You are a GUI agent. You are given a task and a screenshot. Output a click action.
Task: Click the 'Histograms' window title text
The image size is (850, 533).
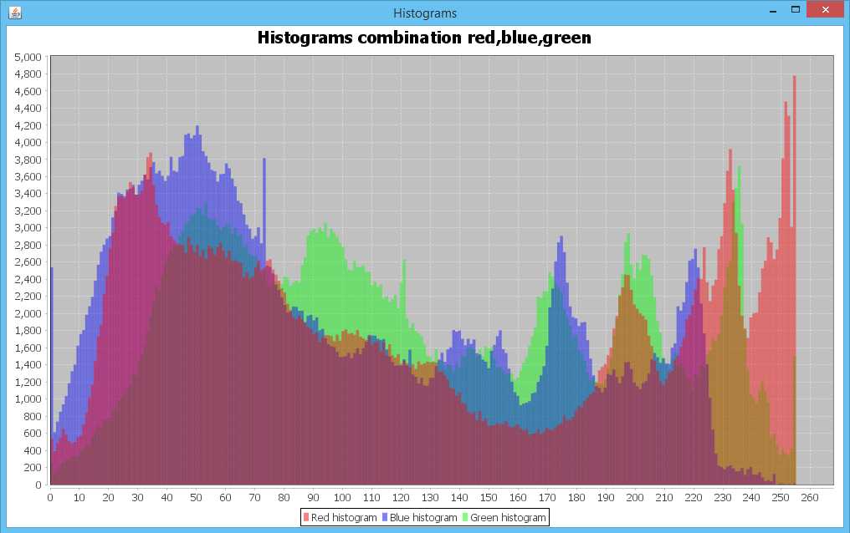point(424,13)
